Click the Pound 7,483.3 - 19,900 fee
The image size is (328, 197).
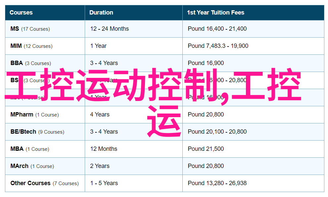[218, 46]
